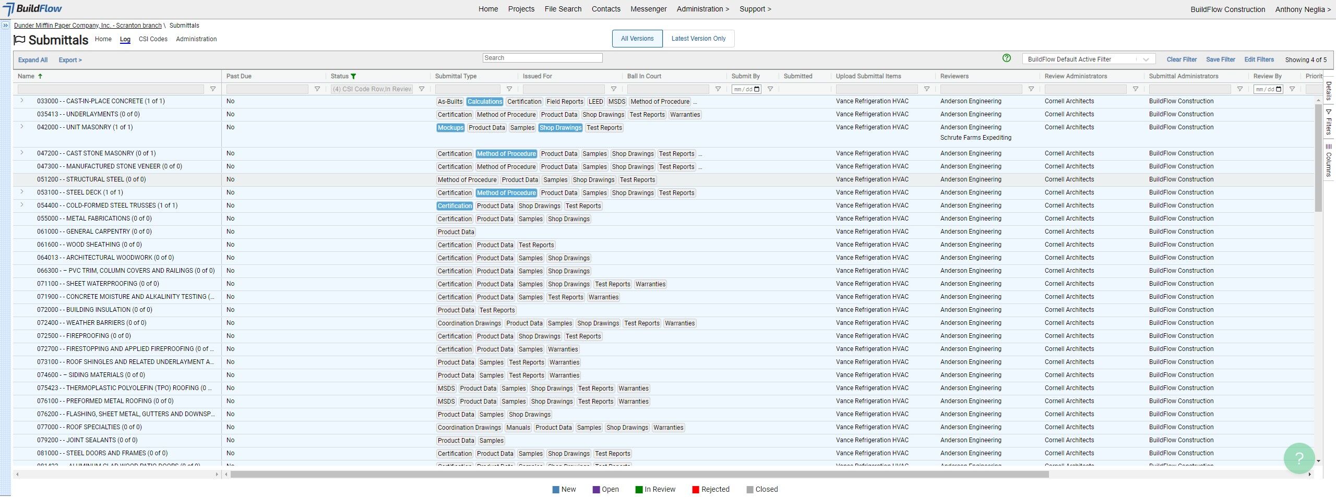1336x497 pixels.
Task: Open the Ball In Court filter funnel
Action: (x=718, y=89)
